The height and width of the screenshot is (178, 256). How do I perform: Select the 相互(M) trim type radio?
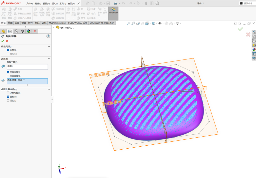pyautogui.click(x=8, y=54)
